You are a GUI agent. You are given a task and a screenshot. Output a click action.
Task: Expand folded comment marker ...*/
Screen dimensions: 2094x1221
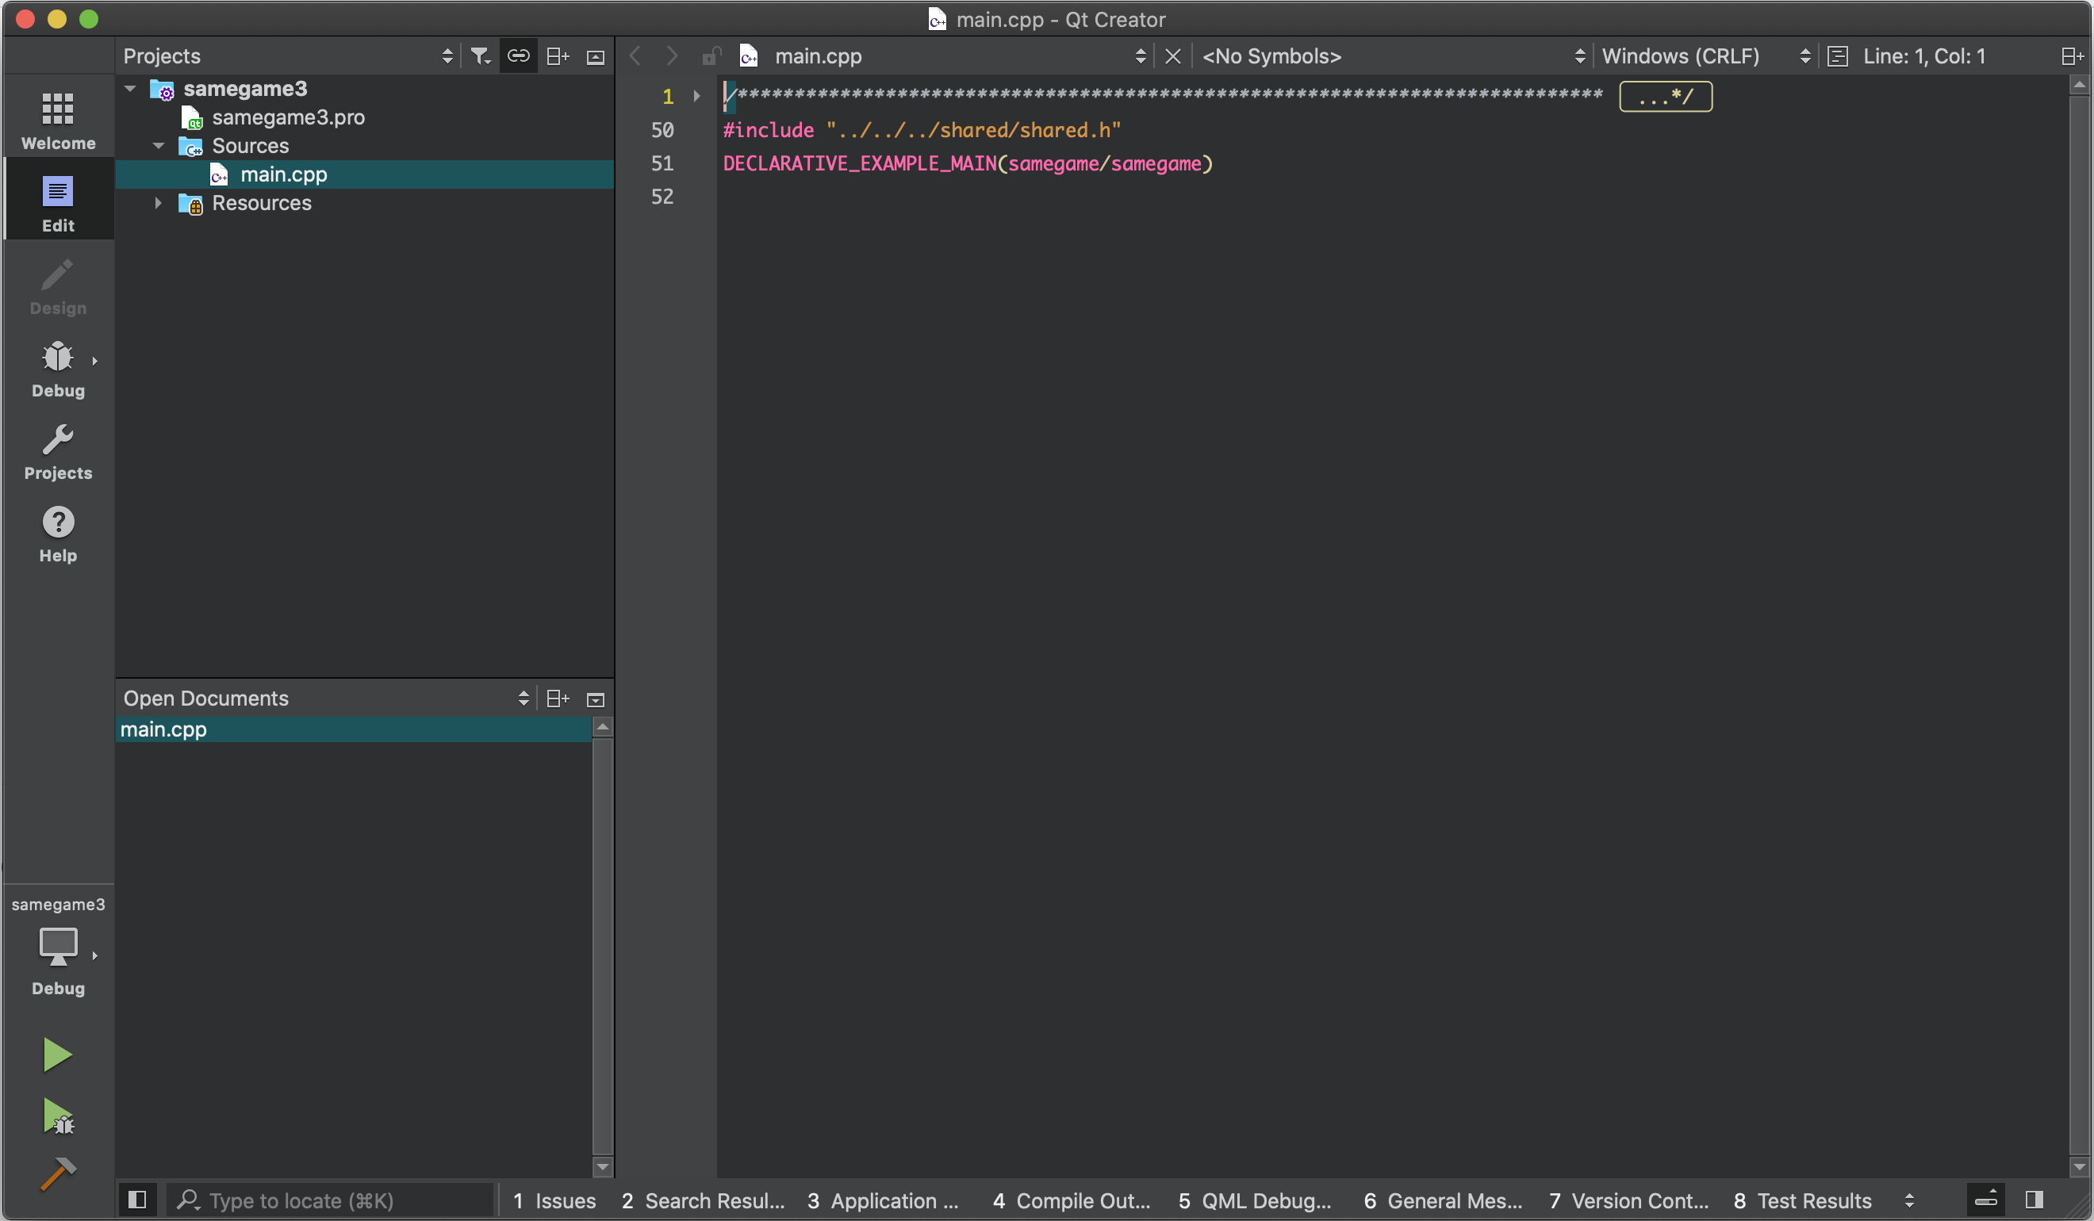click(1665, 97)
